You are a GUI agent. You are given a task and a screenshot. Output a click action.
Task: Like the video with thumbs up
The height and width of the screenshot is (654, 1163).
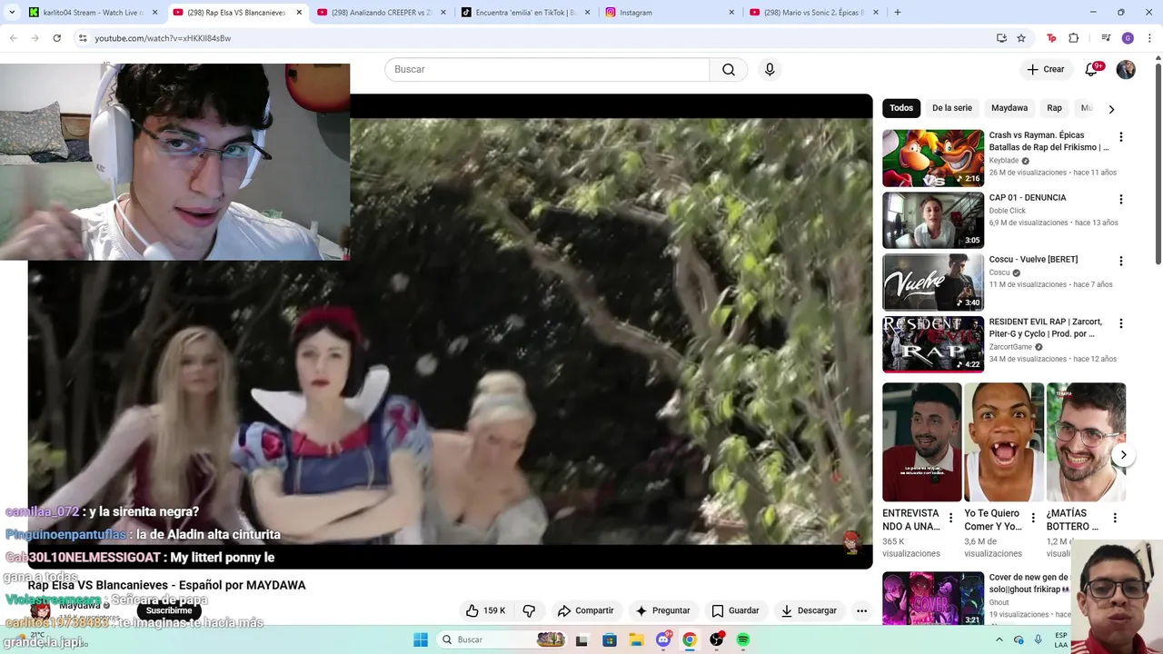pyautogui.click(x=484, y=610)
